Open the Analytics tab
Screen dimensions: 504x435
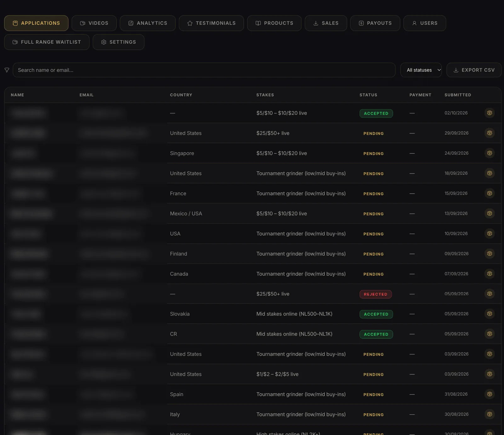coord(148,23)
